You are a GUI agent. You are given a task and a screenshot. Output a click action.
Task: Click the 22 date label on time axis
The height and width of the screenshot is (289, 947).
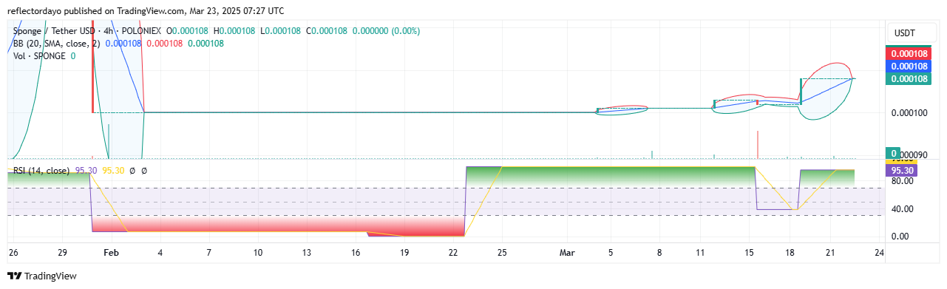click(453, 253)
